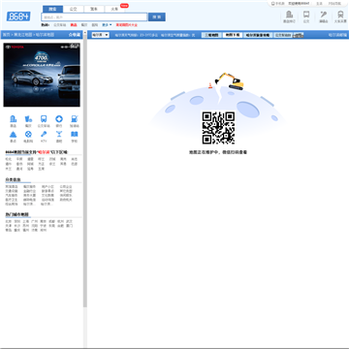Click first city under popular city maps

coord(8,221)
